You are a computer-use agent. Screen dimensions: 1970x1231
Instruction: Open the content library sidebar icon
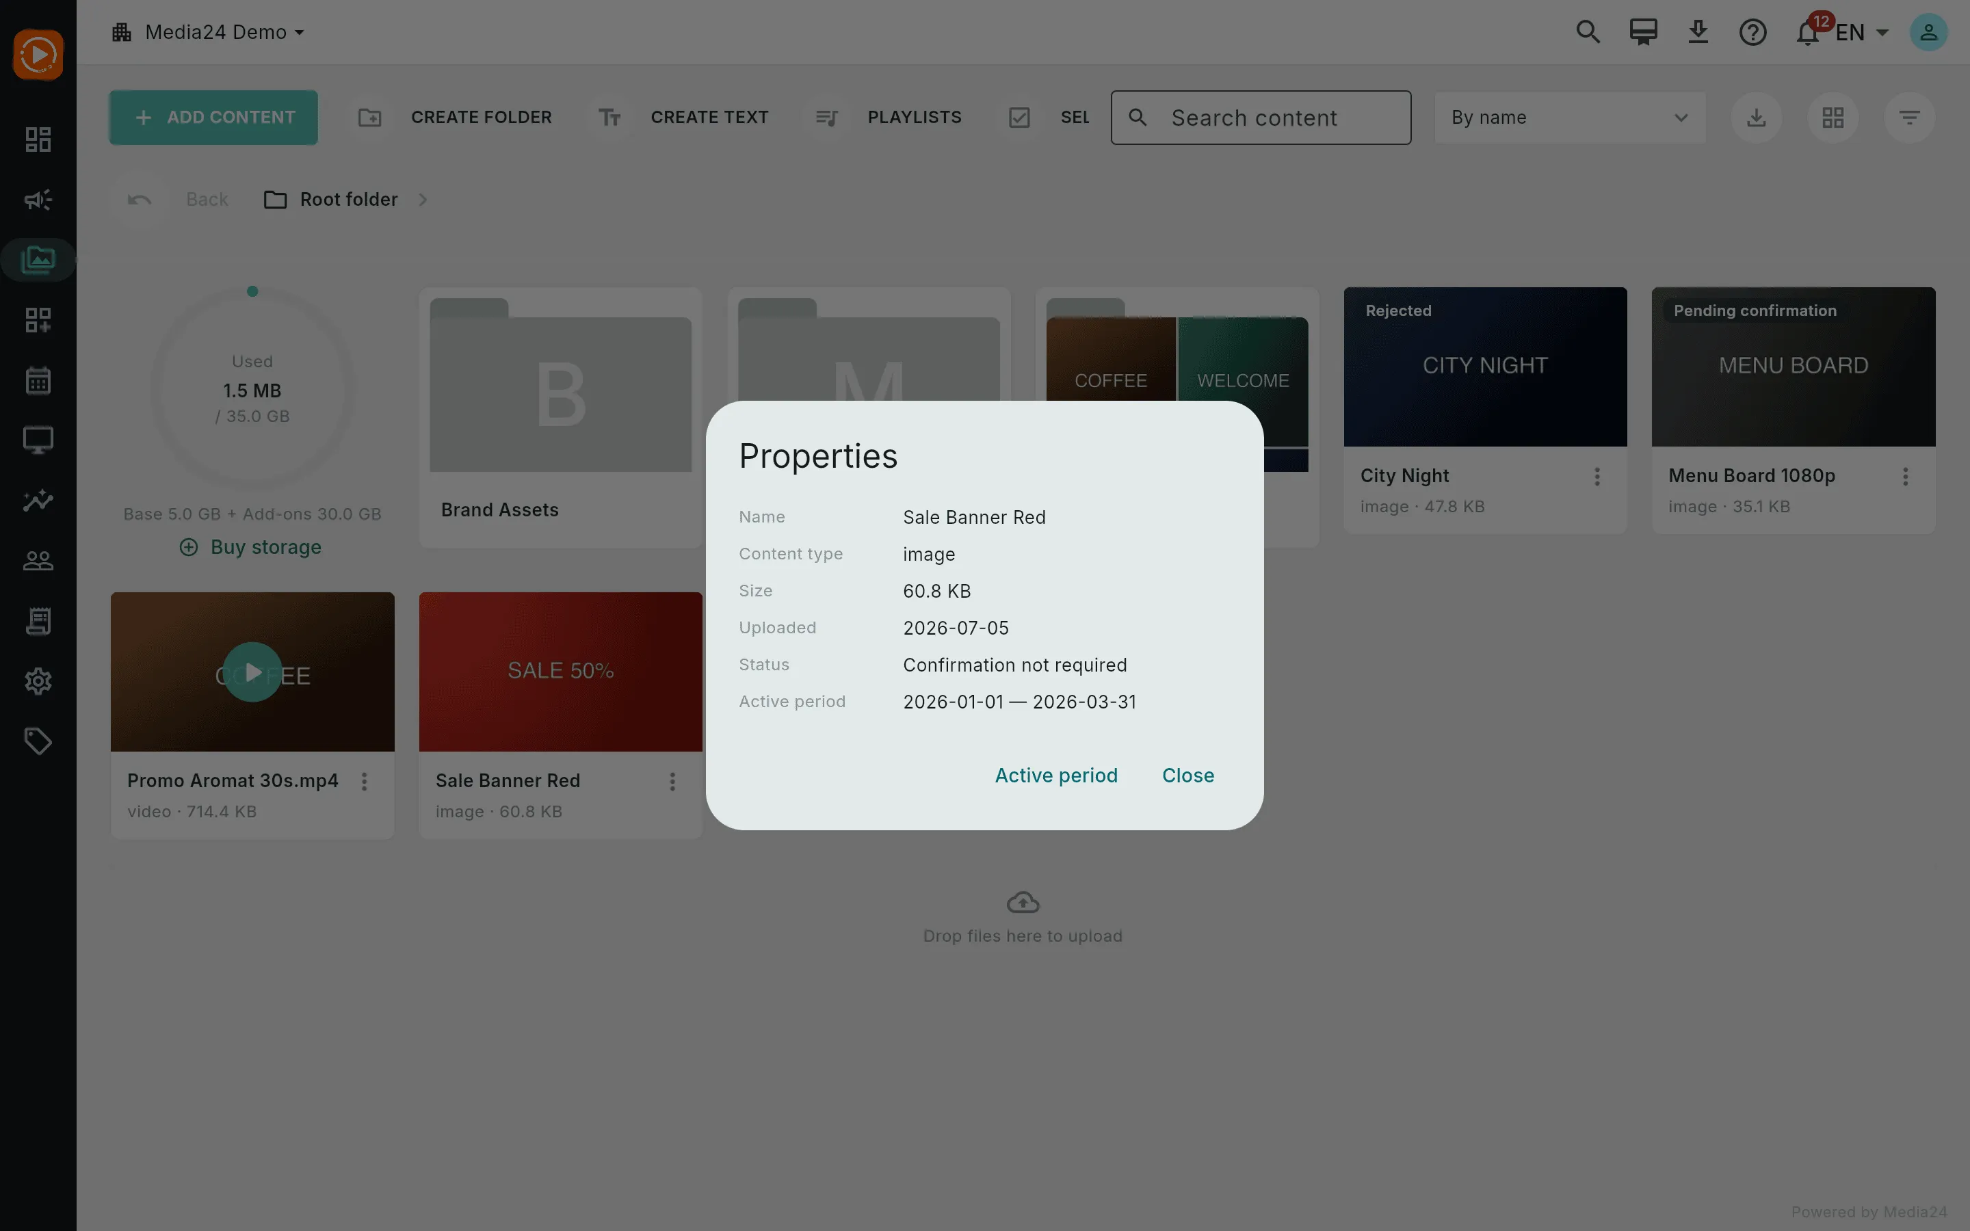38,260
